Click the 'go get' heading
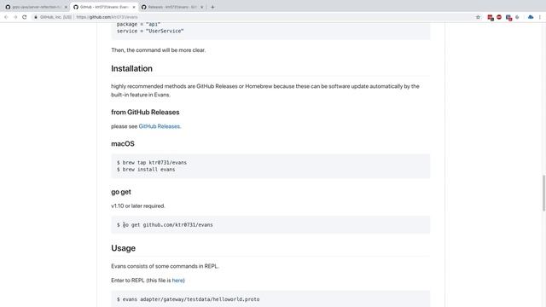The width and height of the screenshot is (546, 307). [121, 192]
